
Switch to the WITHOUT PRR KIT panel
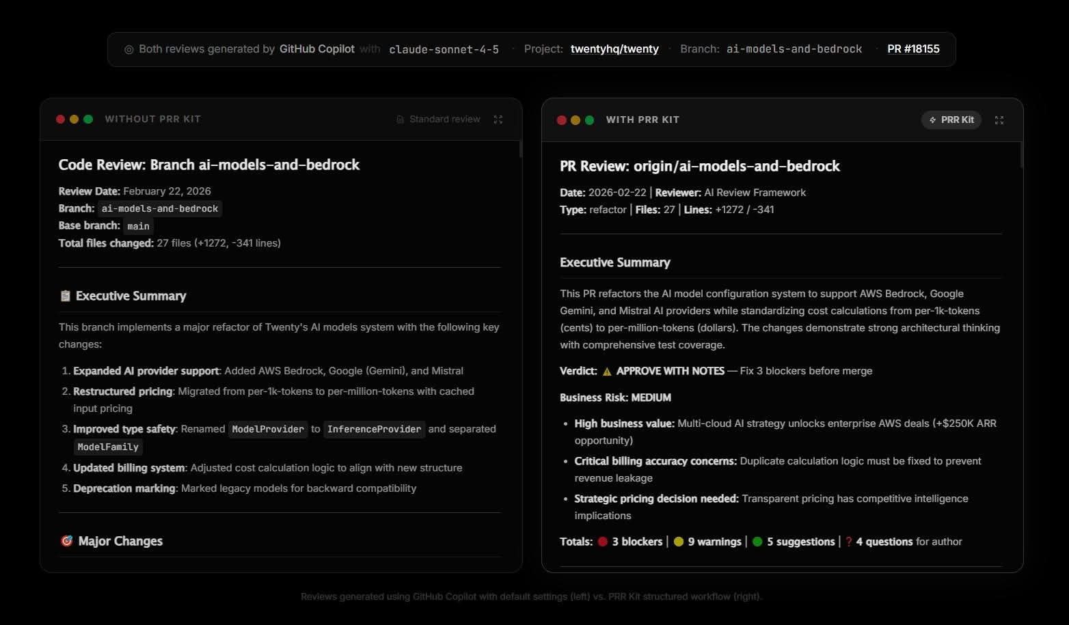pyautogui.click(x=152, y=118)
